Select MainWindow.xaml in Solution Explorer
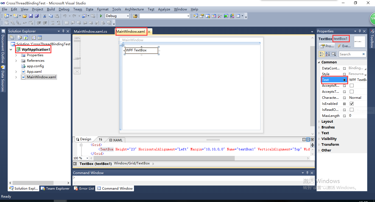 click(41, 77)
